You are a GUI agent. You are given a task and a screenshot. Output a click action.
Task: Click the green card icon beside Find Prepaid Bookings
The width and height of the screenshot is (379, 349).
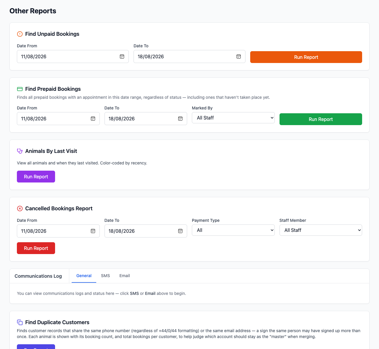20,89
